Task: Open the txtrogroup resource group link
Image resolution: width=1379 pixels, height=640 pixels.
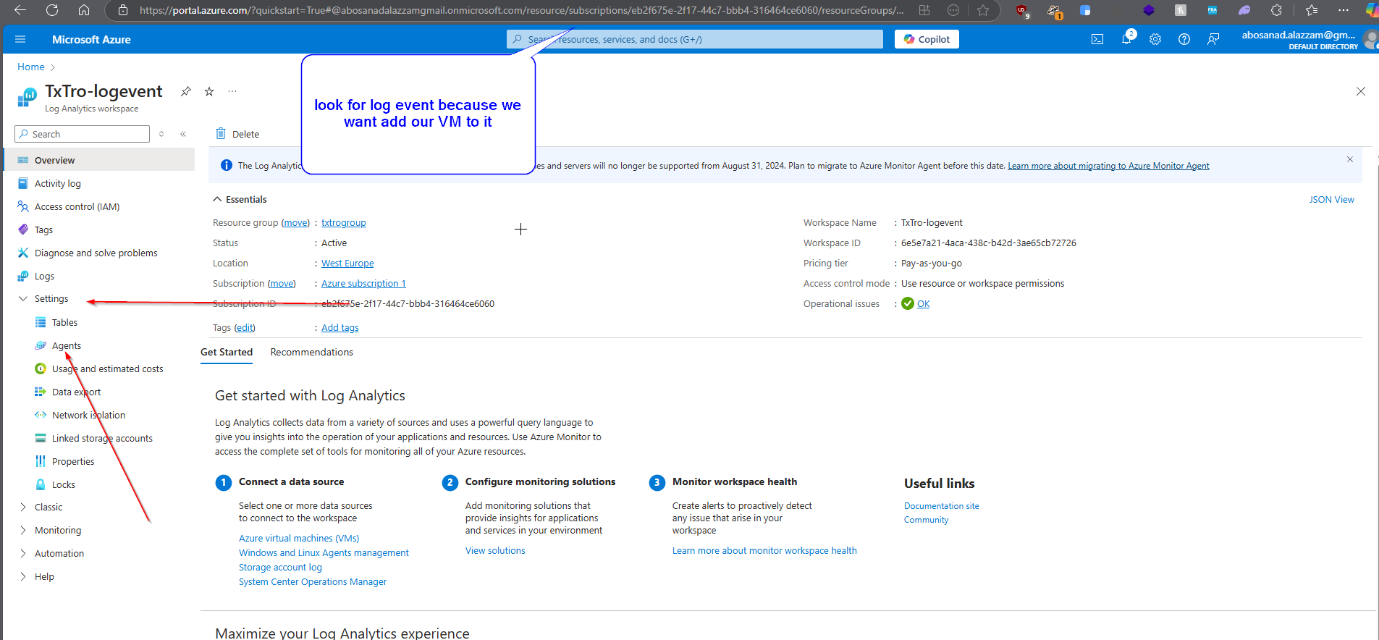Action: click(x=343, y=223)
